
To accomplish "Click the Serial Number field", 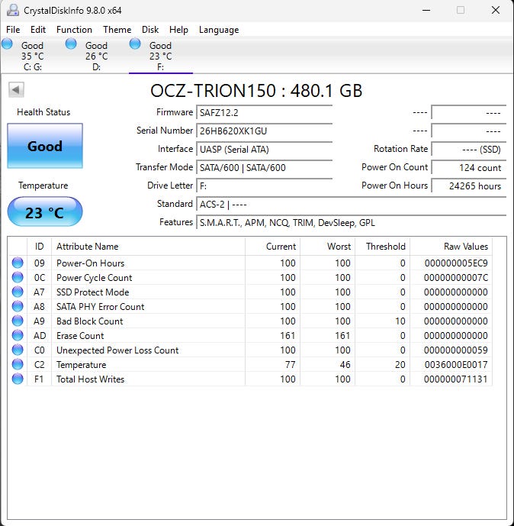I will (264, 131).
